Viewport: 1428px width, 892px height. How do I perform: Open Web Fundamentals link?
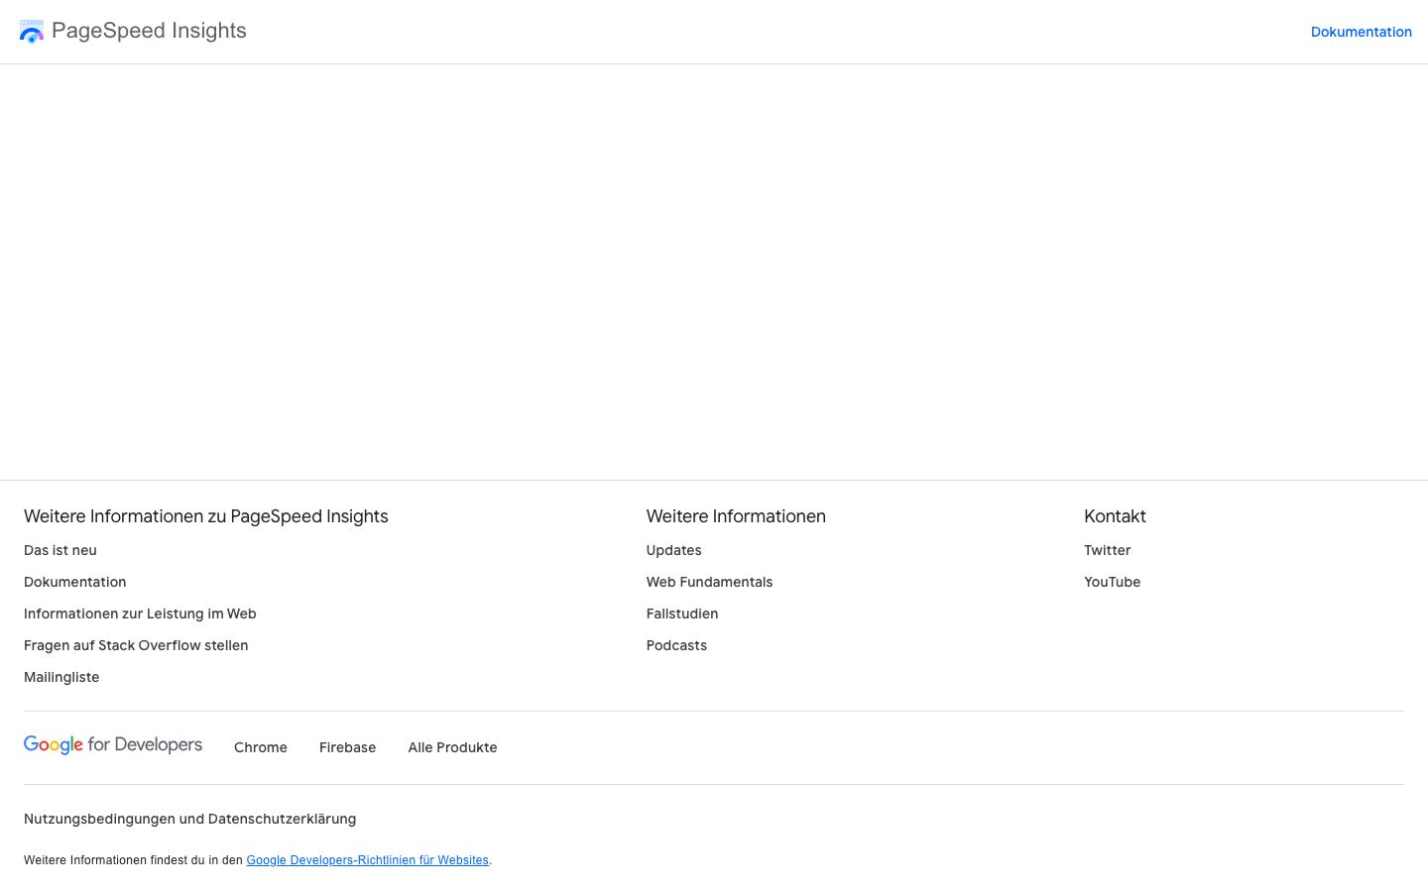(709, 582)
